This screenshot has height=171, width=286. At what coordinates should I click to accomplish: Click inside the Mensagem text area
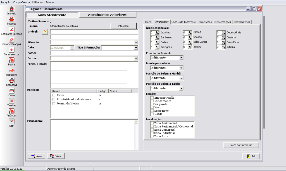pos(92,135)
